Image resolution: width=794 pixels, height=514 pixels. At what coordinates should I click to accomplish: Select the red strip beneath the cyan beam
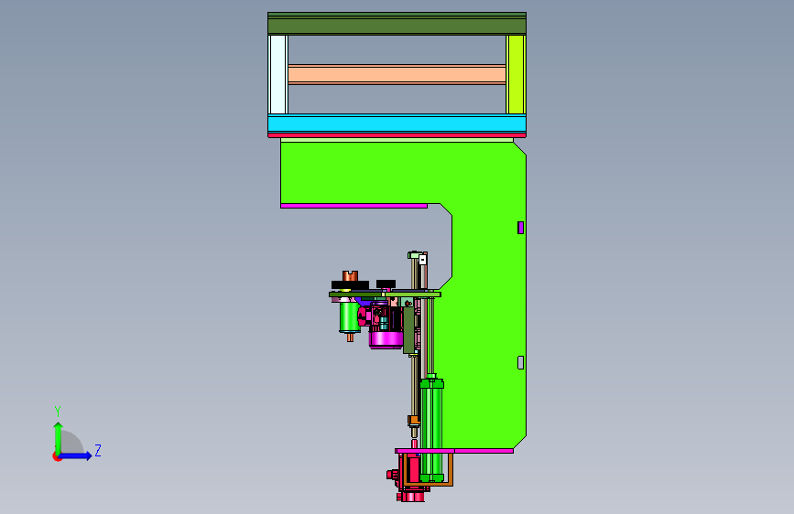tap(397, 135)
